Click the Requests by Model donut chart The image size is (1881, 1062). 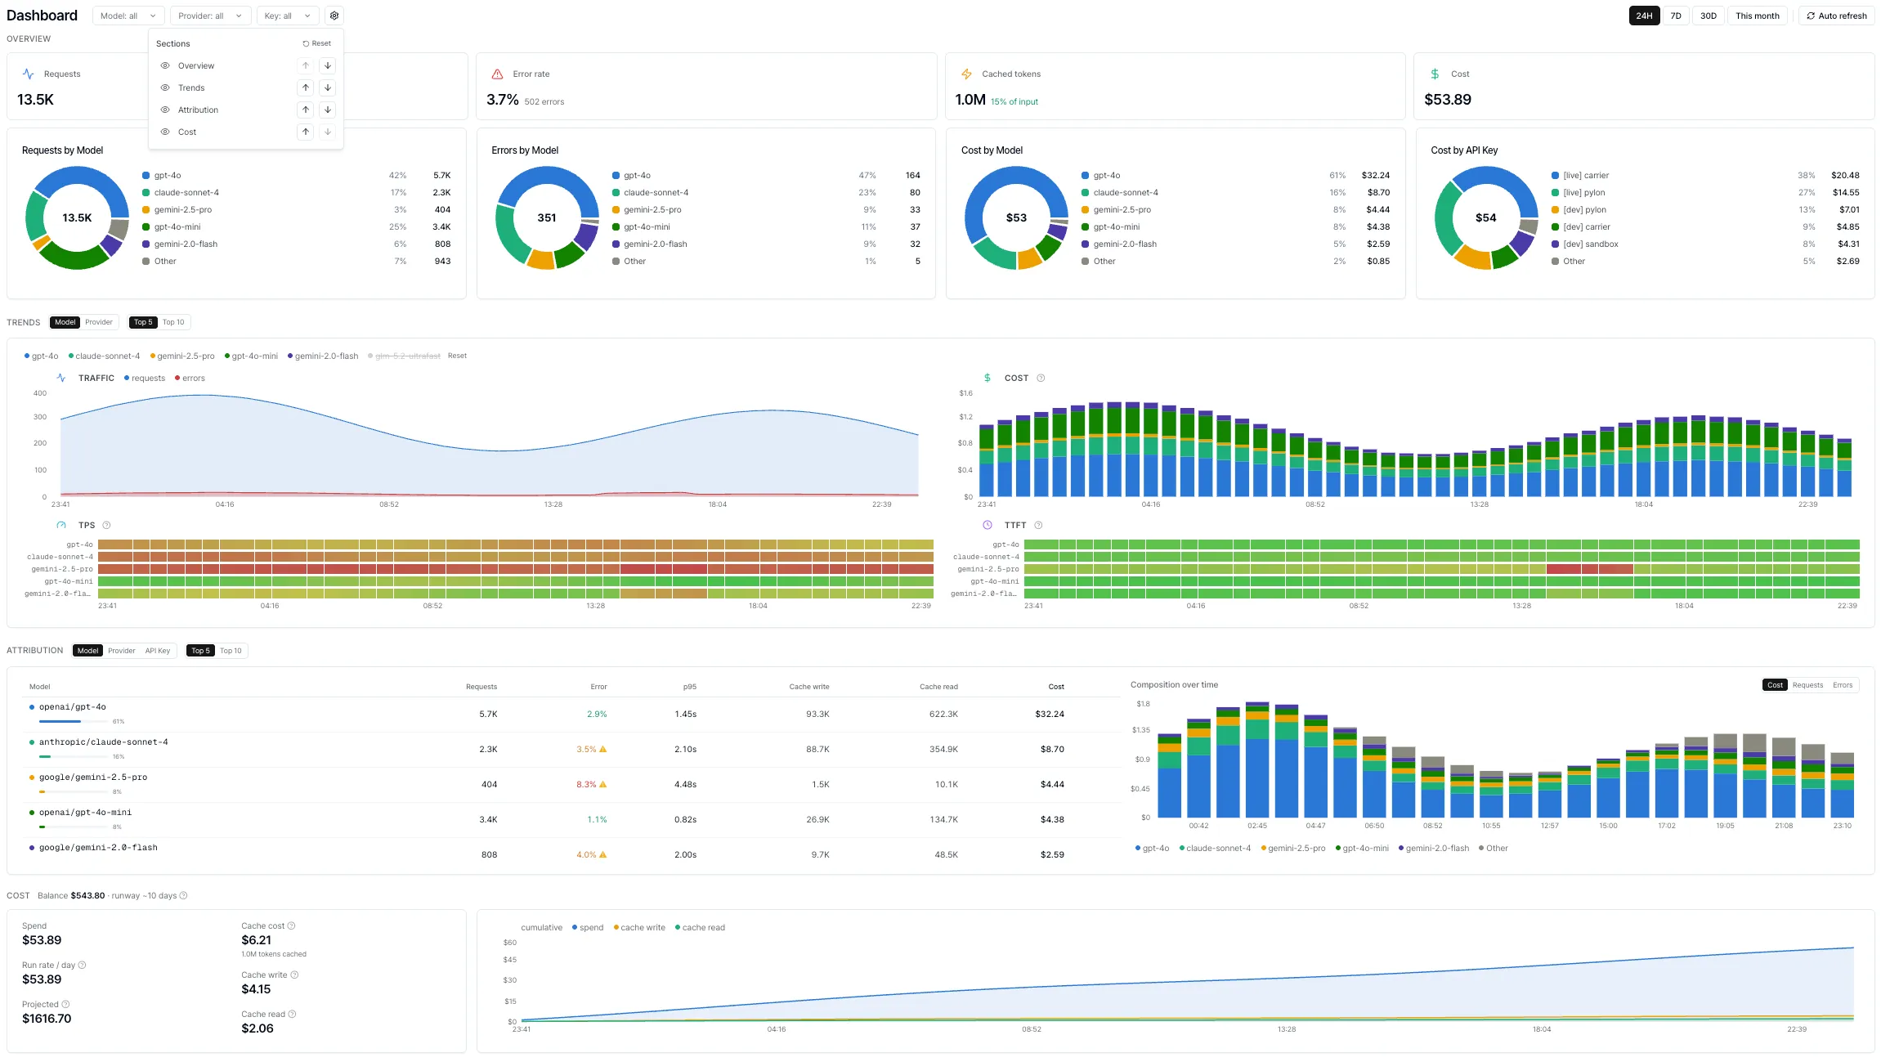tap(77, 217)
